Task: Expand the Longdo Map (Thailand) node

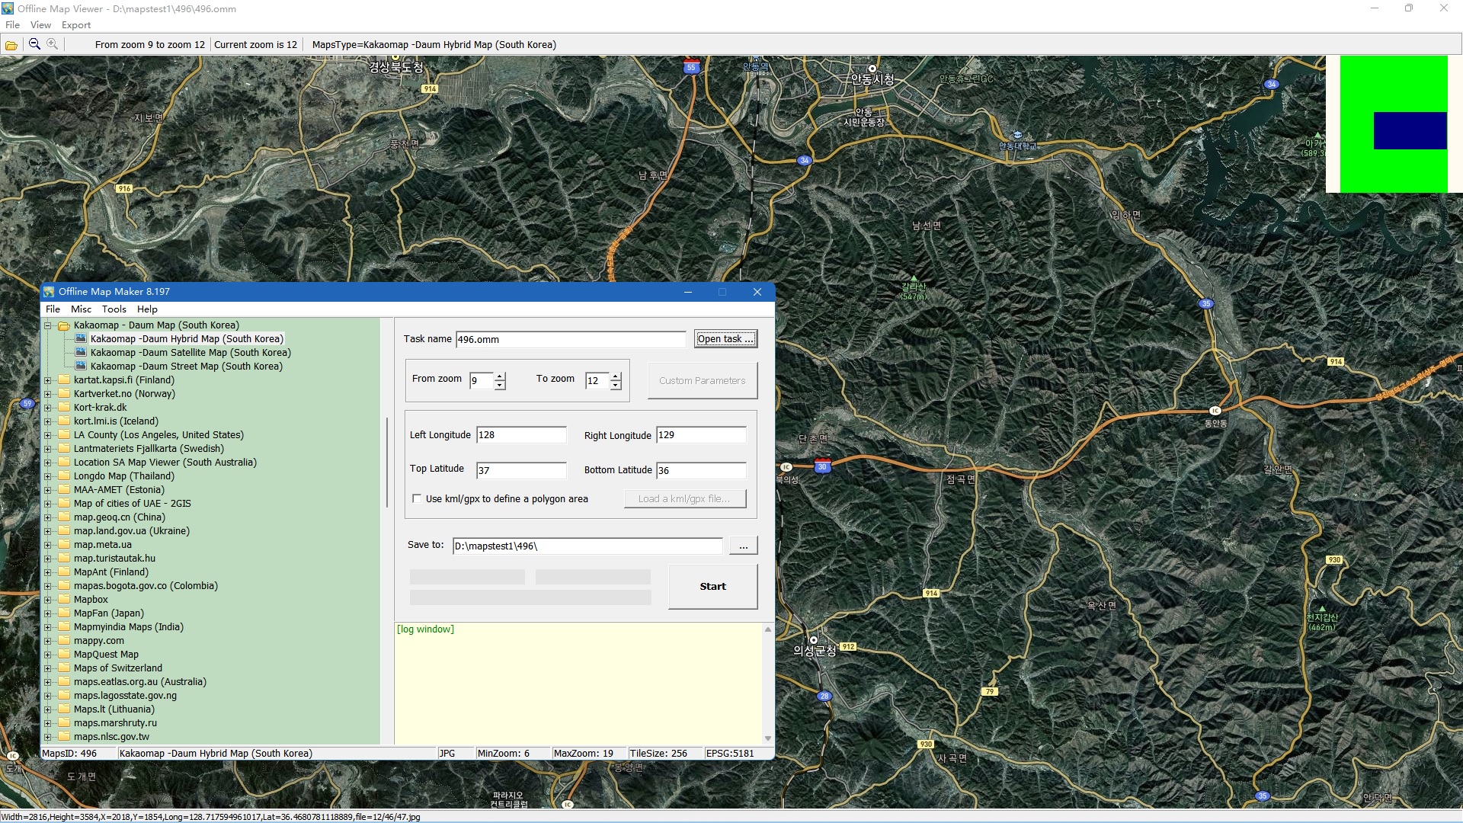Action: point(47,476)
